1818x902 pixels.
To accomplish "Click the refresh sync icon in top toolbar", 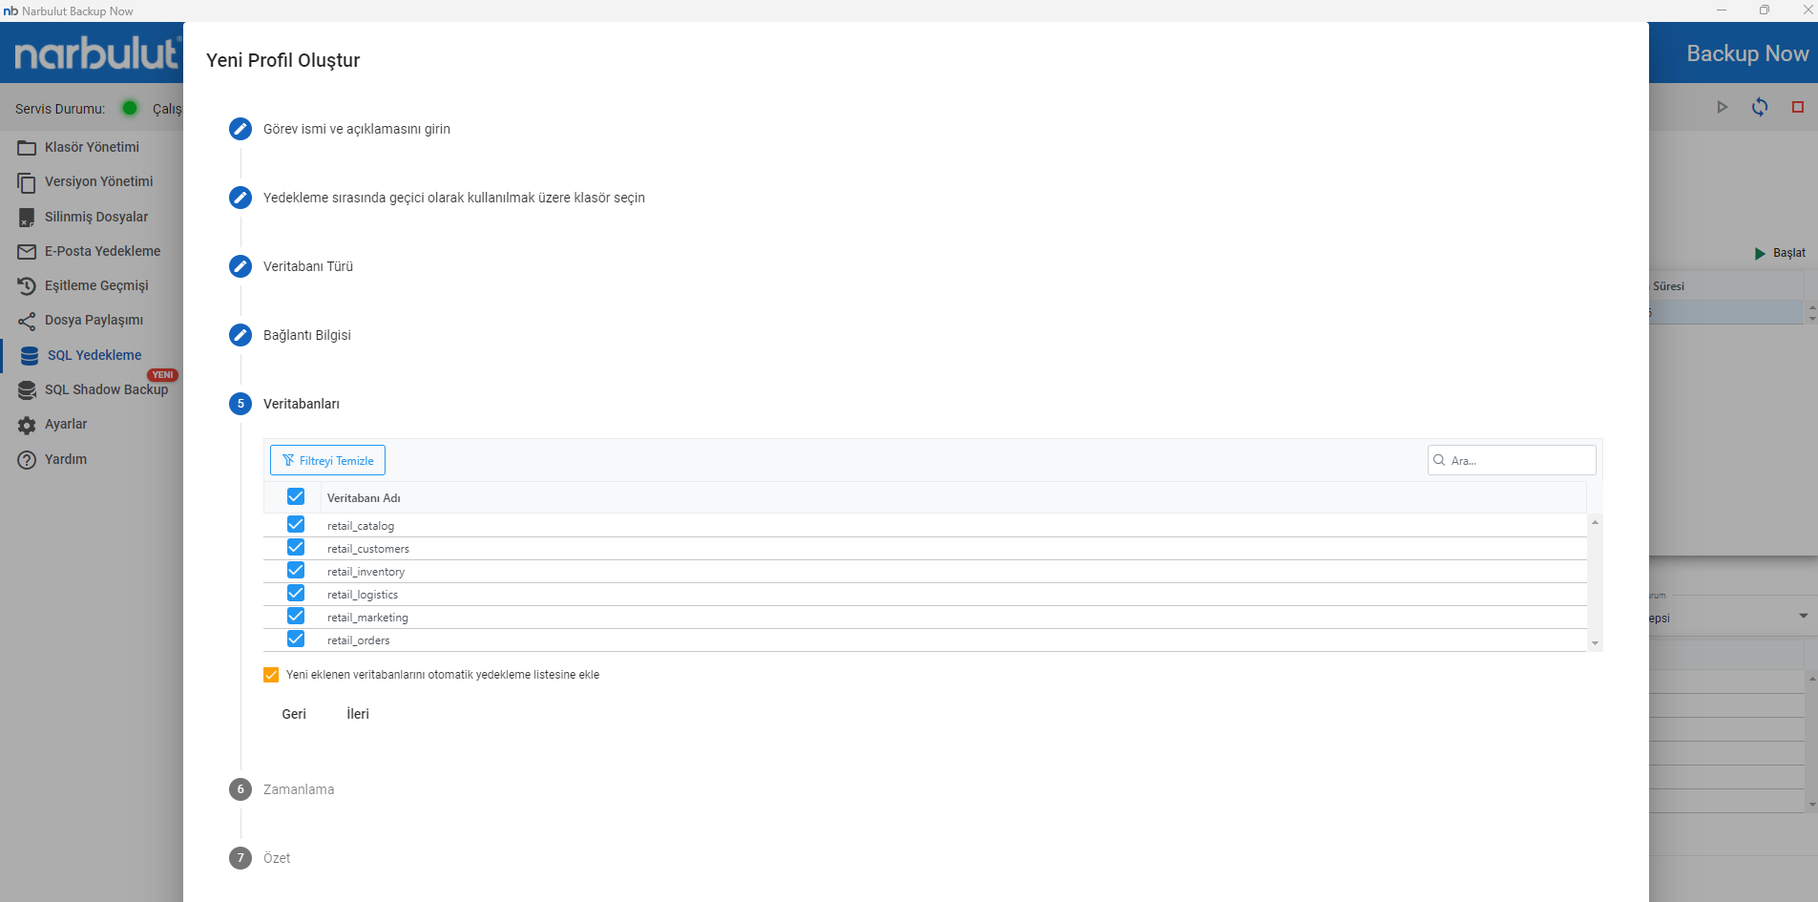I will tap(1759, 107).
